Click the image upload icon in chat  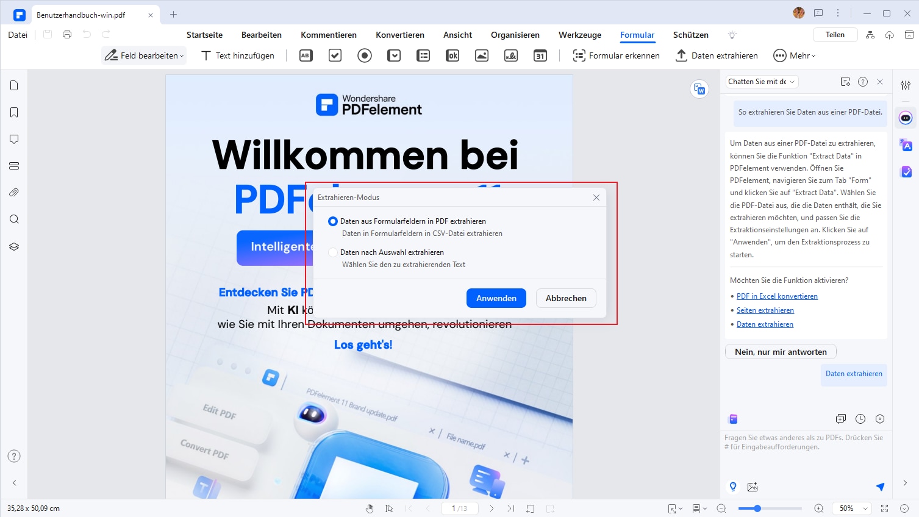[x=753, y=487]
